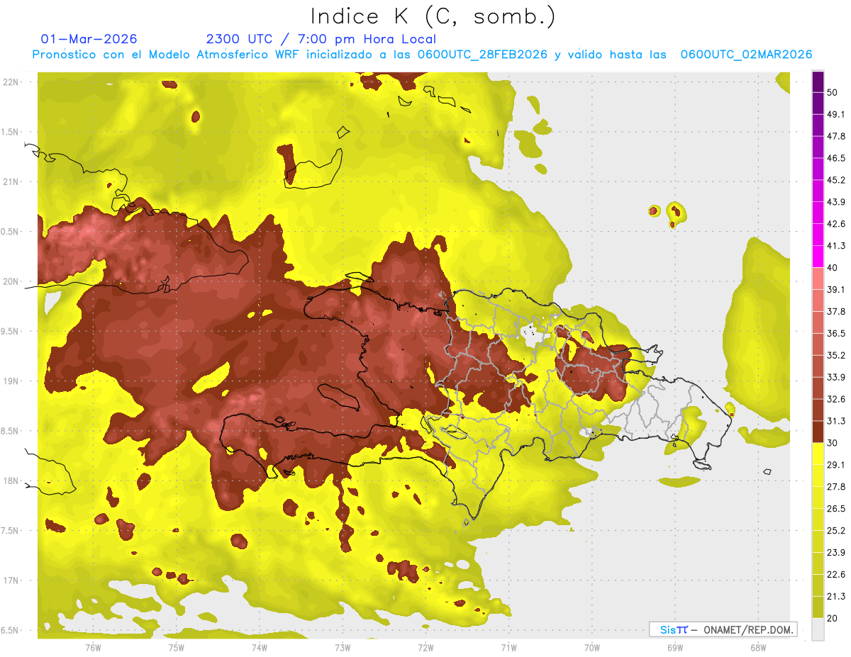Screen dimensions: 851x657
Task: Click the longitude axis label "69W"
Action: point(674,648)
